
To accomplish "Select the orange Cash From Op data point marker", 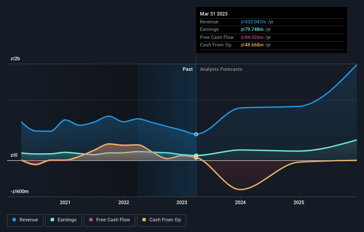I will tap(196, 158).
